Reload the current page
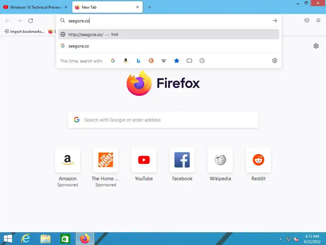The image size is (326, 245). tap(31, 21)
